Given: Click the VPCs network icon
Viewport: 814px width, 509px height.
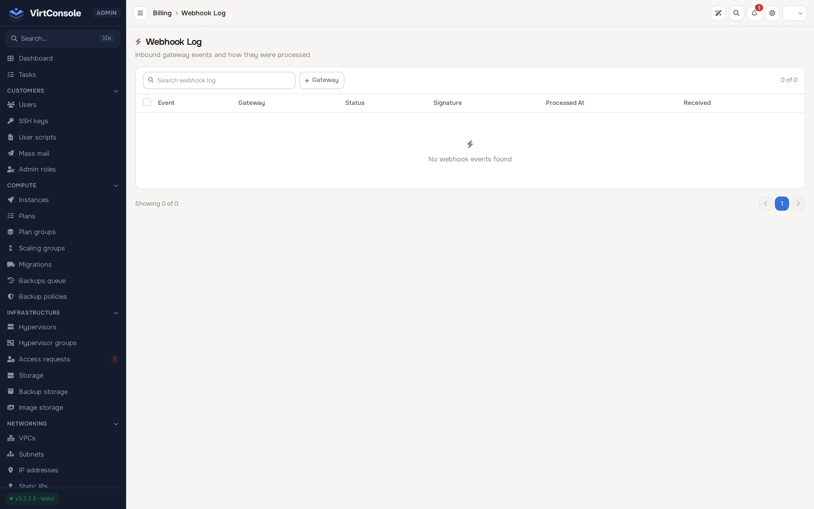Looking at the screenshot, I should [11, 438].
